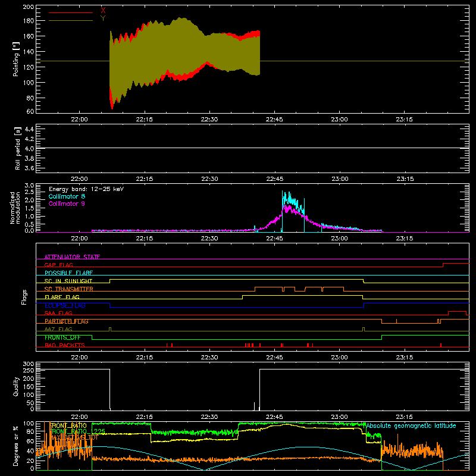Viewport: 476px width, 476px height.
Task: Click the BAD_PACKETS label
Action: click(x=65, y=345)
